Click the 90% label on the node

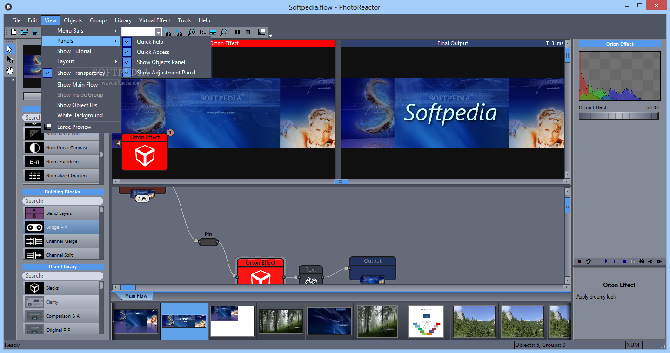point(142,199)
